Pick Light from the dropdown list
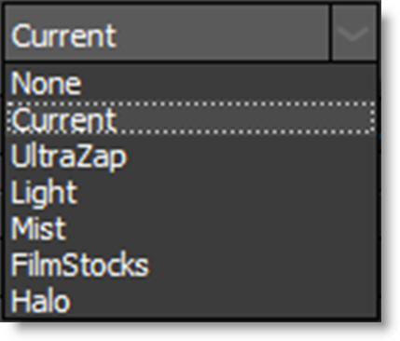 (x=190, y=193)
